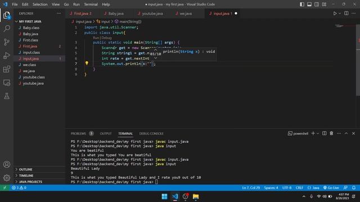Close the terminal panel
Viewport: 360px width, 202px height.
click(354, 134)
